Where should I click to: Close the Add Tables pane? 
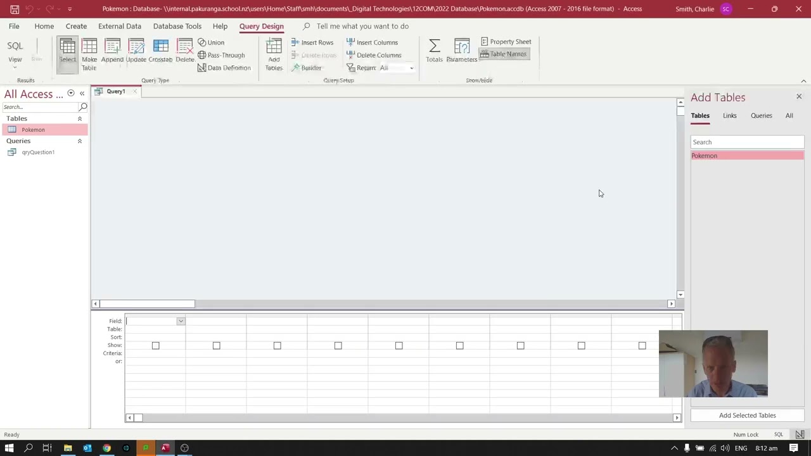(798, 97)
